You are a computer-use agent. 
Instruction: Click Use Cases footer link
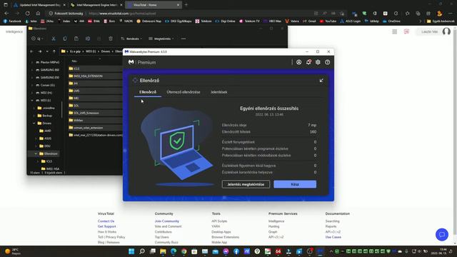click(333, 237)
